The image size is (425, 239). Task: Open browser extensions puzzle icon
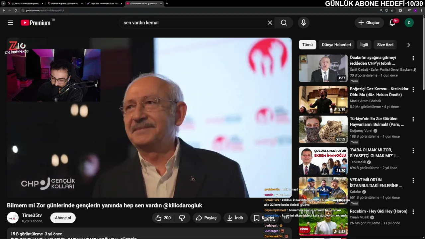tap(400, 10)
